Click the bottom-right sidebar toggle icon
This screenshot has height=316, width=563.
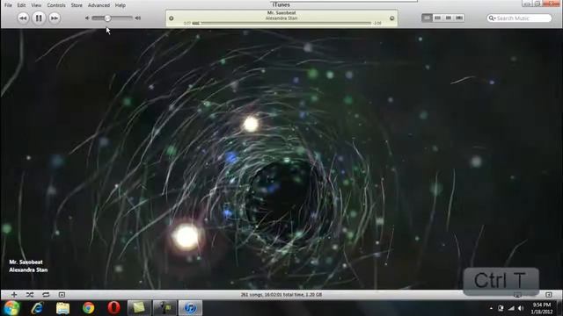[x=549, y=295]
